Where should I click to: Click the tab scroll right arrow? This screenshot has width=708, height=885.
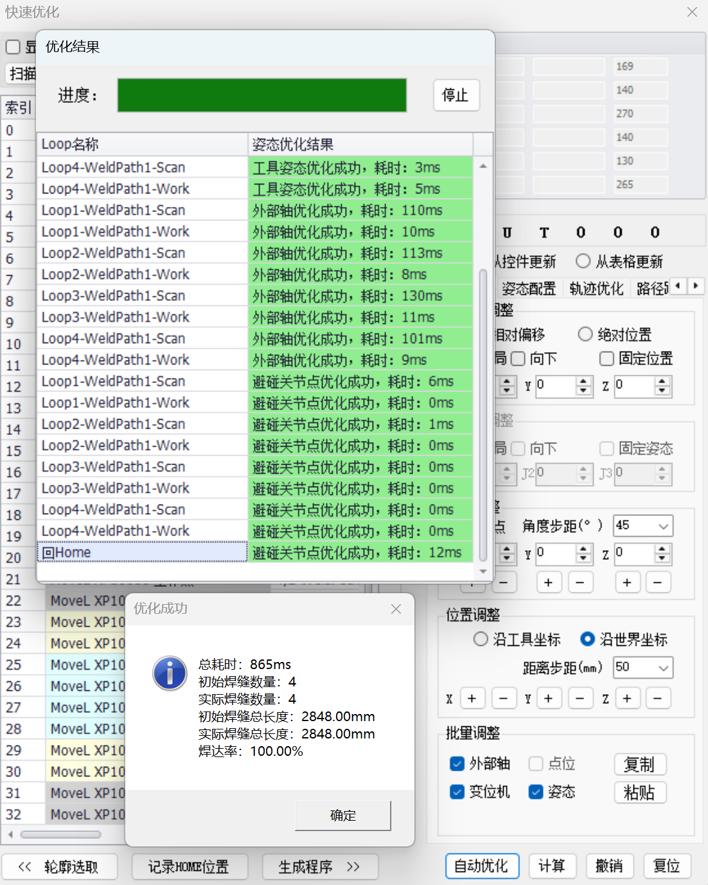coord(696,286)
